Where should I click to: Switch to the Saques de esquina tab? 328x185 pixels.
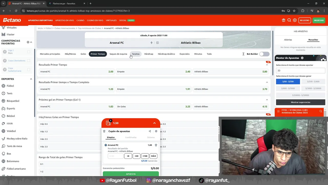[118, 54]
